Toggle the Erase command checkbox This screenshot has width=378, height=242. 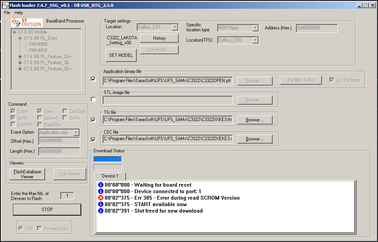(x=13, y=111)
